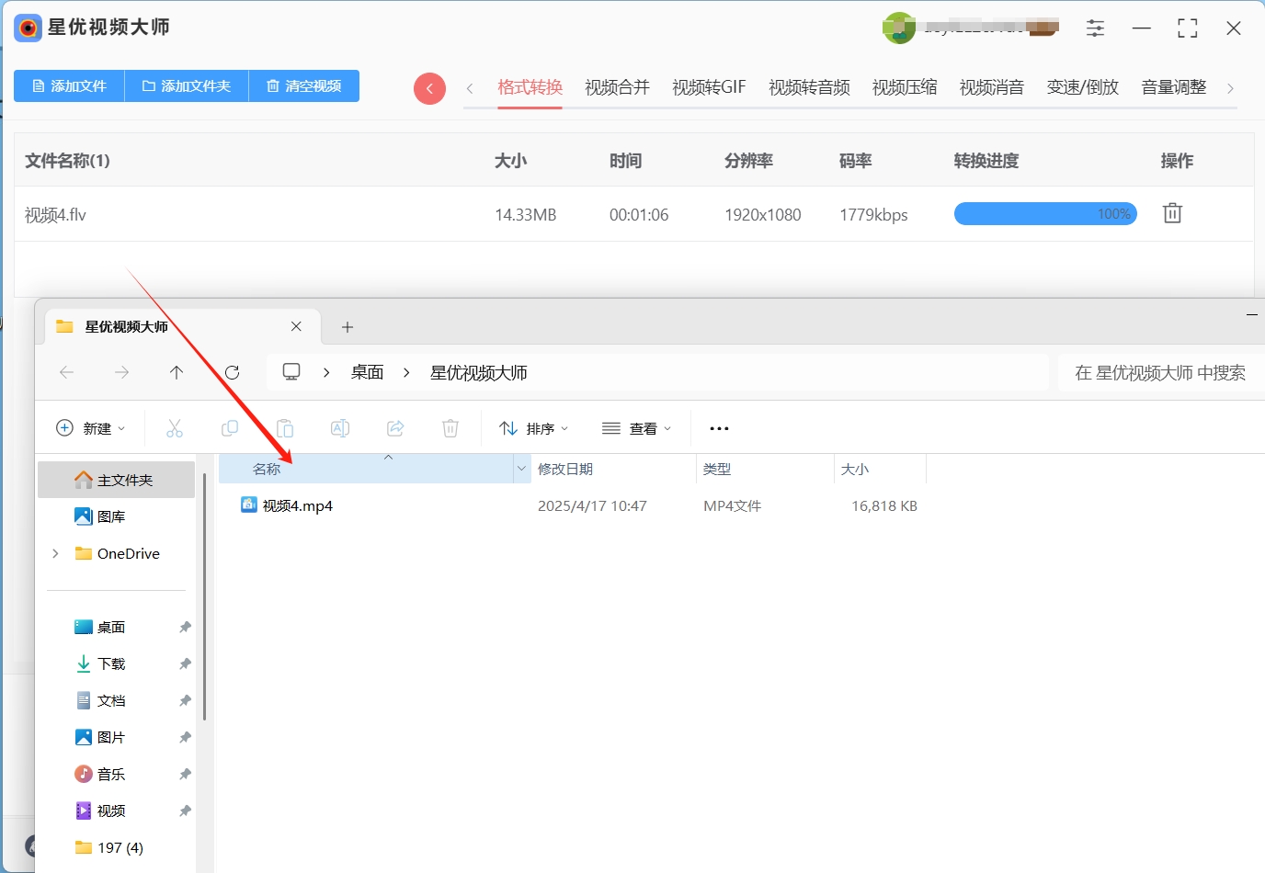Select the 视频4.mp4 file
1265x873 pixels.
297,505
